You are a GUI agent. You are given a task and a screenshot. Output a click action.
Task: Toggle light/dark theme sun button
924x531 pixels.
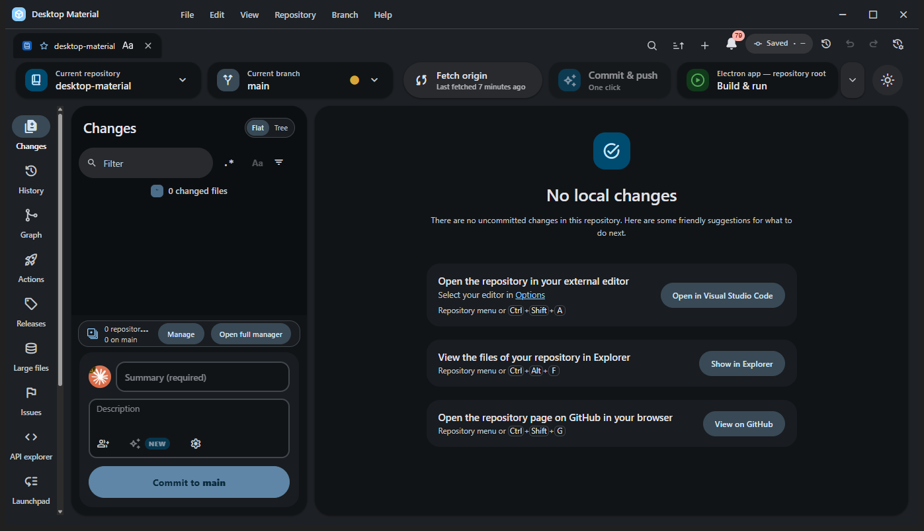(888, 80)
